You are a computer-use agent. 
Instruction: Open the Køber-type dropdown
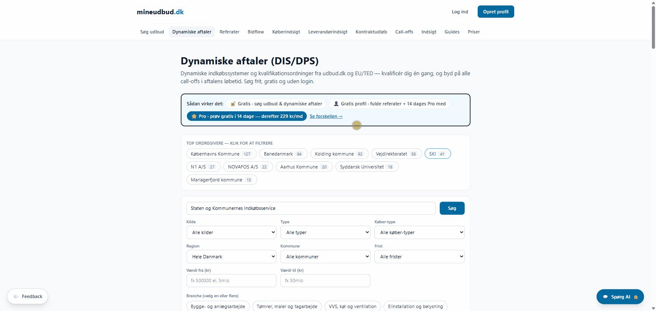tap(419, 232)
